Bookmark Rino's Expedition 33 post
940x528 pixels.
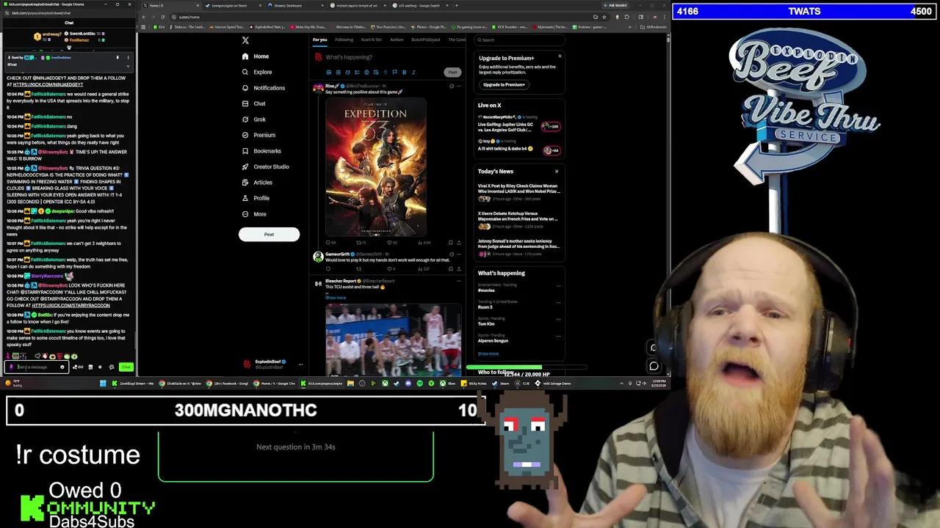[451, 242]
